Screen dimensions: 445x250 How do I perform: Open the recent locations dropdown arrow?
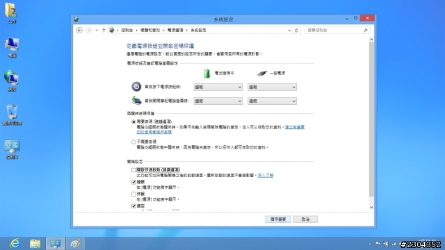click(97, 30)
